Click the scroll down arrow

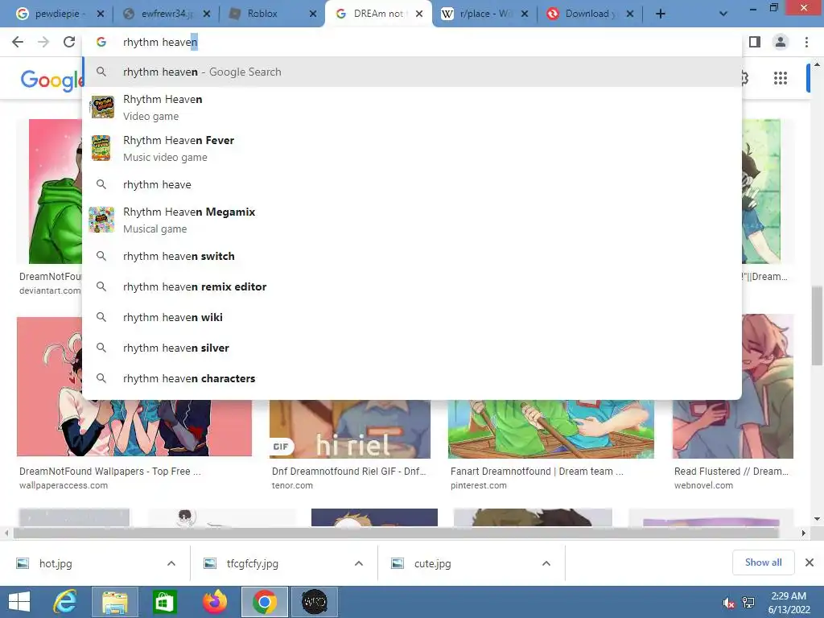pyautogui.click(x=817, y=519)
